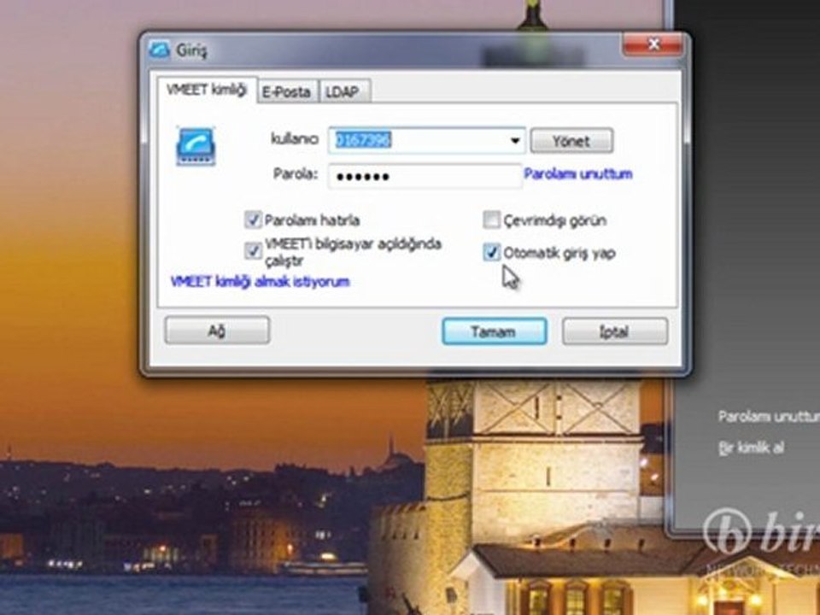Toggle Parolamı hatırla checkbox
This screenshot has height=615, width=820.
[253, 220]
